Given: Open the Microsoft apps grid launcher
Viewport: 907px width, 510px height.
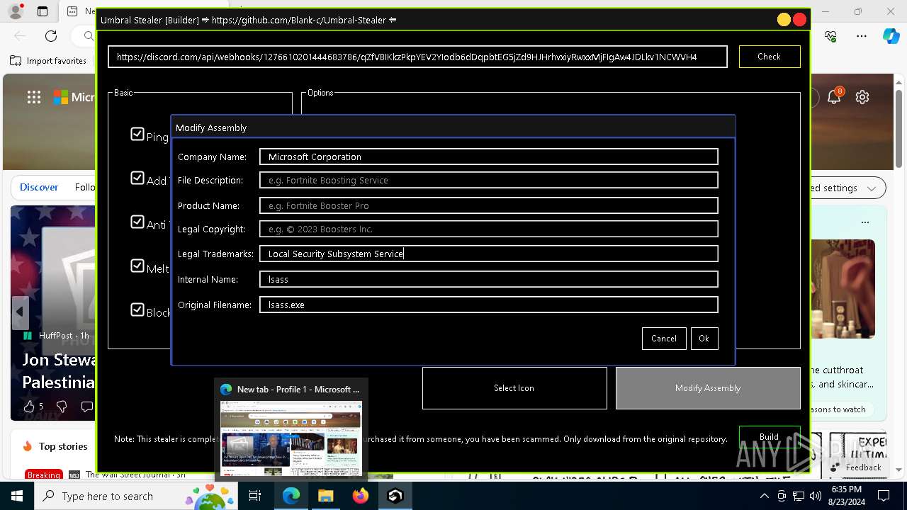Looking at the screenshot, I should 34,97.
